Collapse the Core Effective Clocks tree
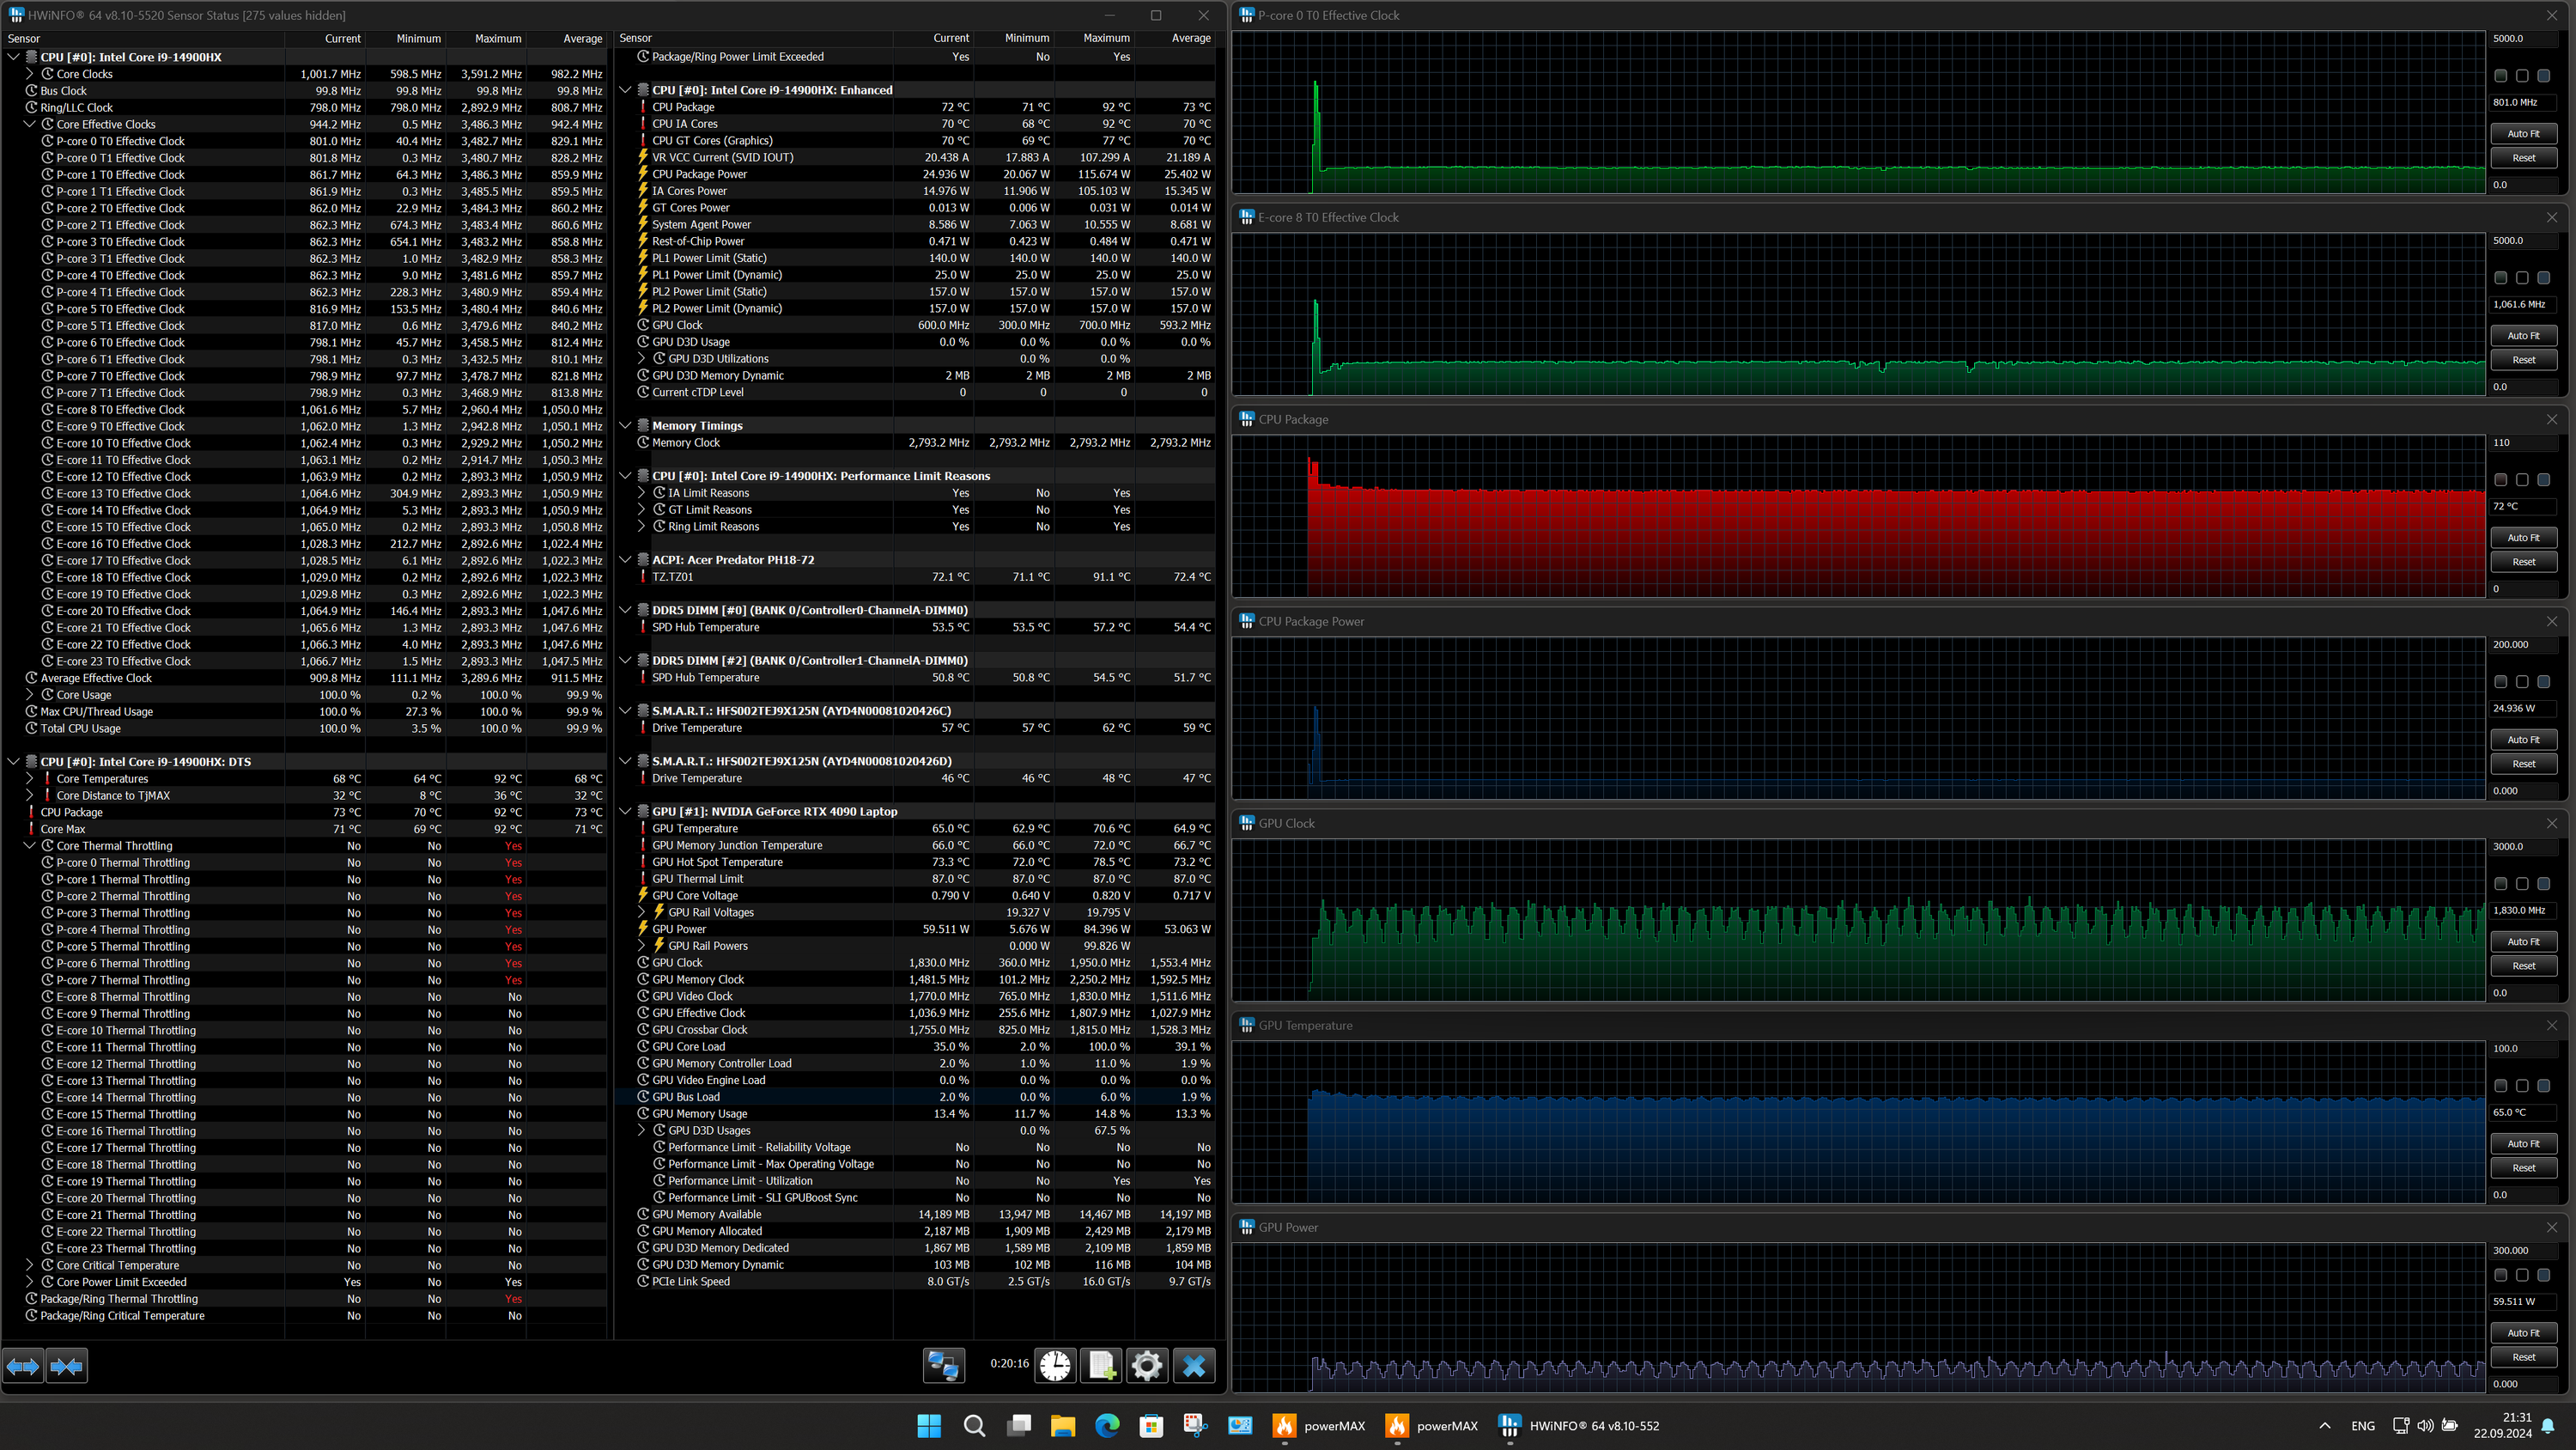This screenshot has width=2576, height=1450. point(29,124)
